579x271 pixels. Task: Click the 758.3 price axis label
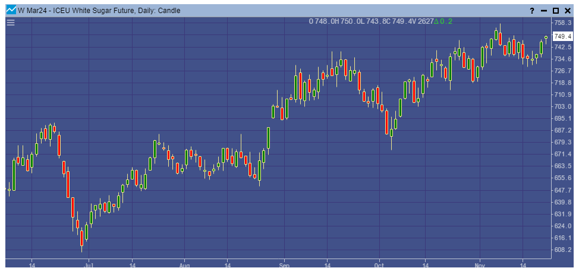(x=562, y=23)
